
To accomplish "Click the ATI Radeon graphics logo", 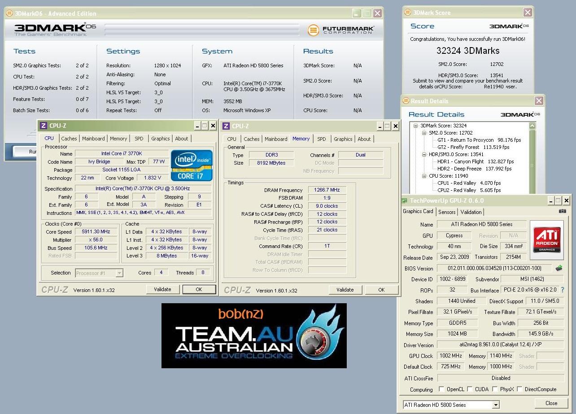I will click(x=546, y=240).
